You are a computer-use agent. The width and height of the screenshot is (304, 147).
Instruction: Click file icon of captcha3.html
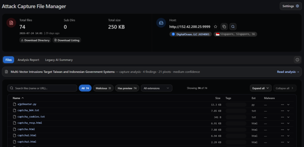[x=14, y=142]
